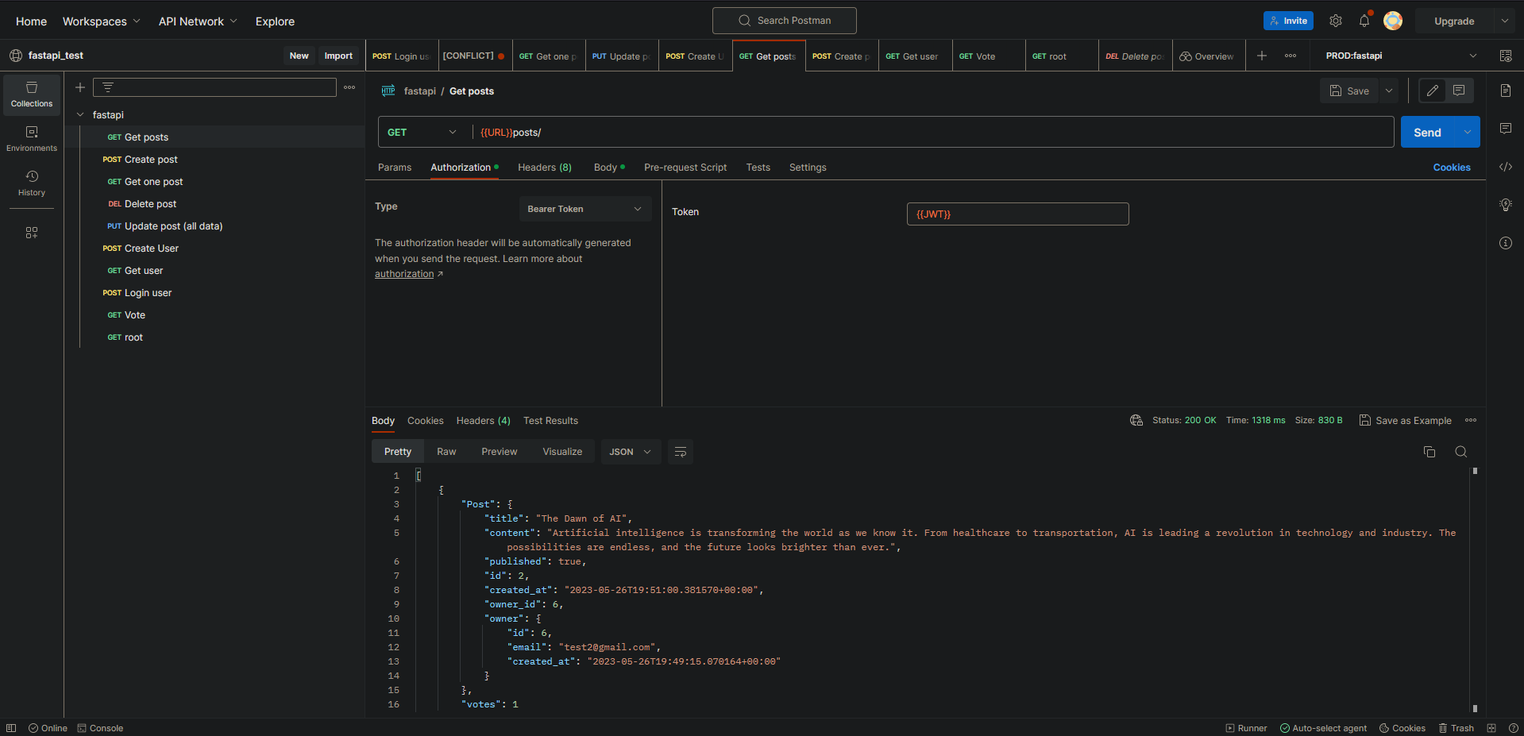Switch to the Raw response view
Viewport: 1524px width, 736px height.
pos(446,452)
